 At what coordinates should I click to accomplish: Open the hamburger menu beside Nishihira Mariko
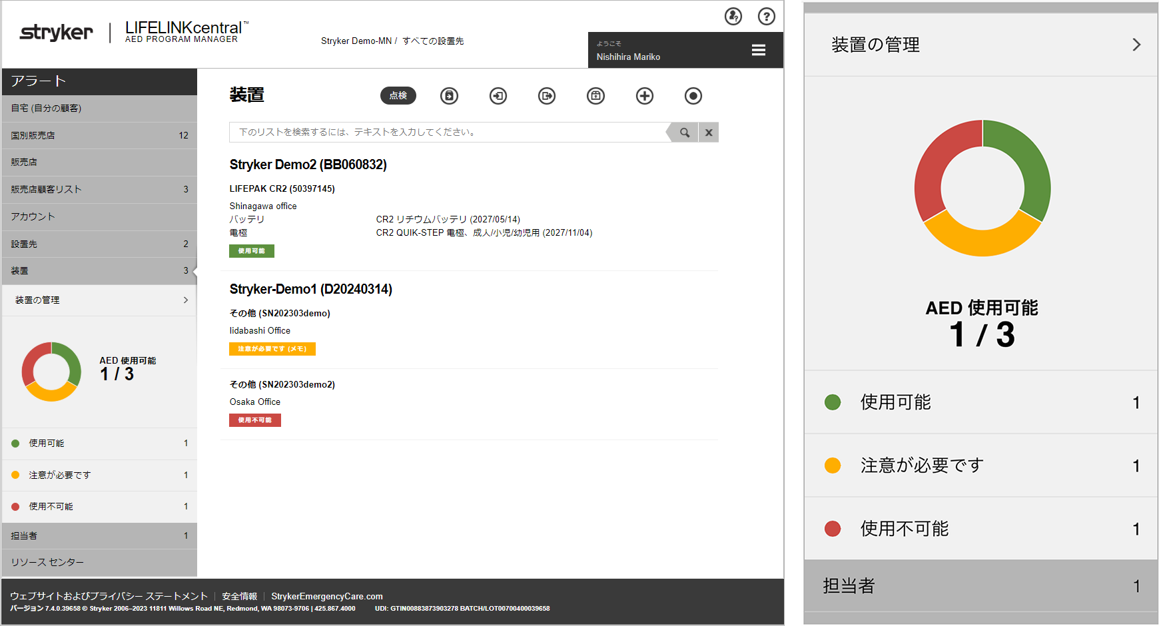758,50
